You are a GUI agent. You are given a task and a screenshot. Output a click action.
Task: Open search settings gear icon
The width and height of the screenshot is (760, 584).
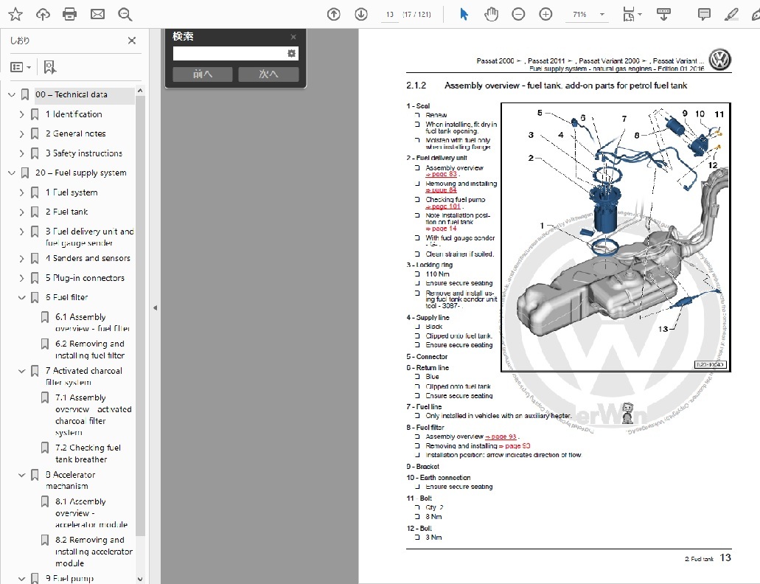pos(291,53)
